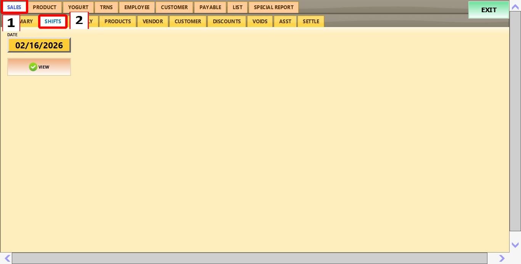Open the SETTLE sub-tab
The width and height of the screenshot is (521, 264).
click(311, 21)
